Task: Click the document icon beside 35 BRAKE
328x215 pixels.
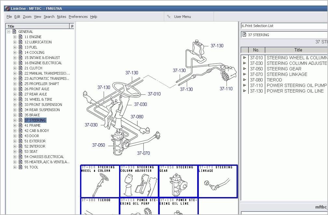Action: (20, 115)
